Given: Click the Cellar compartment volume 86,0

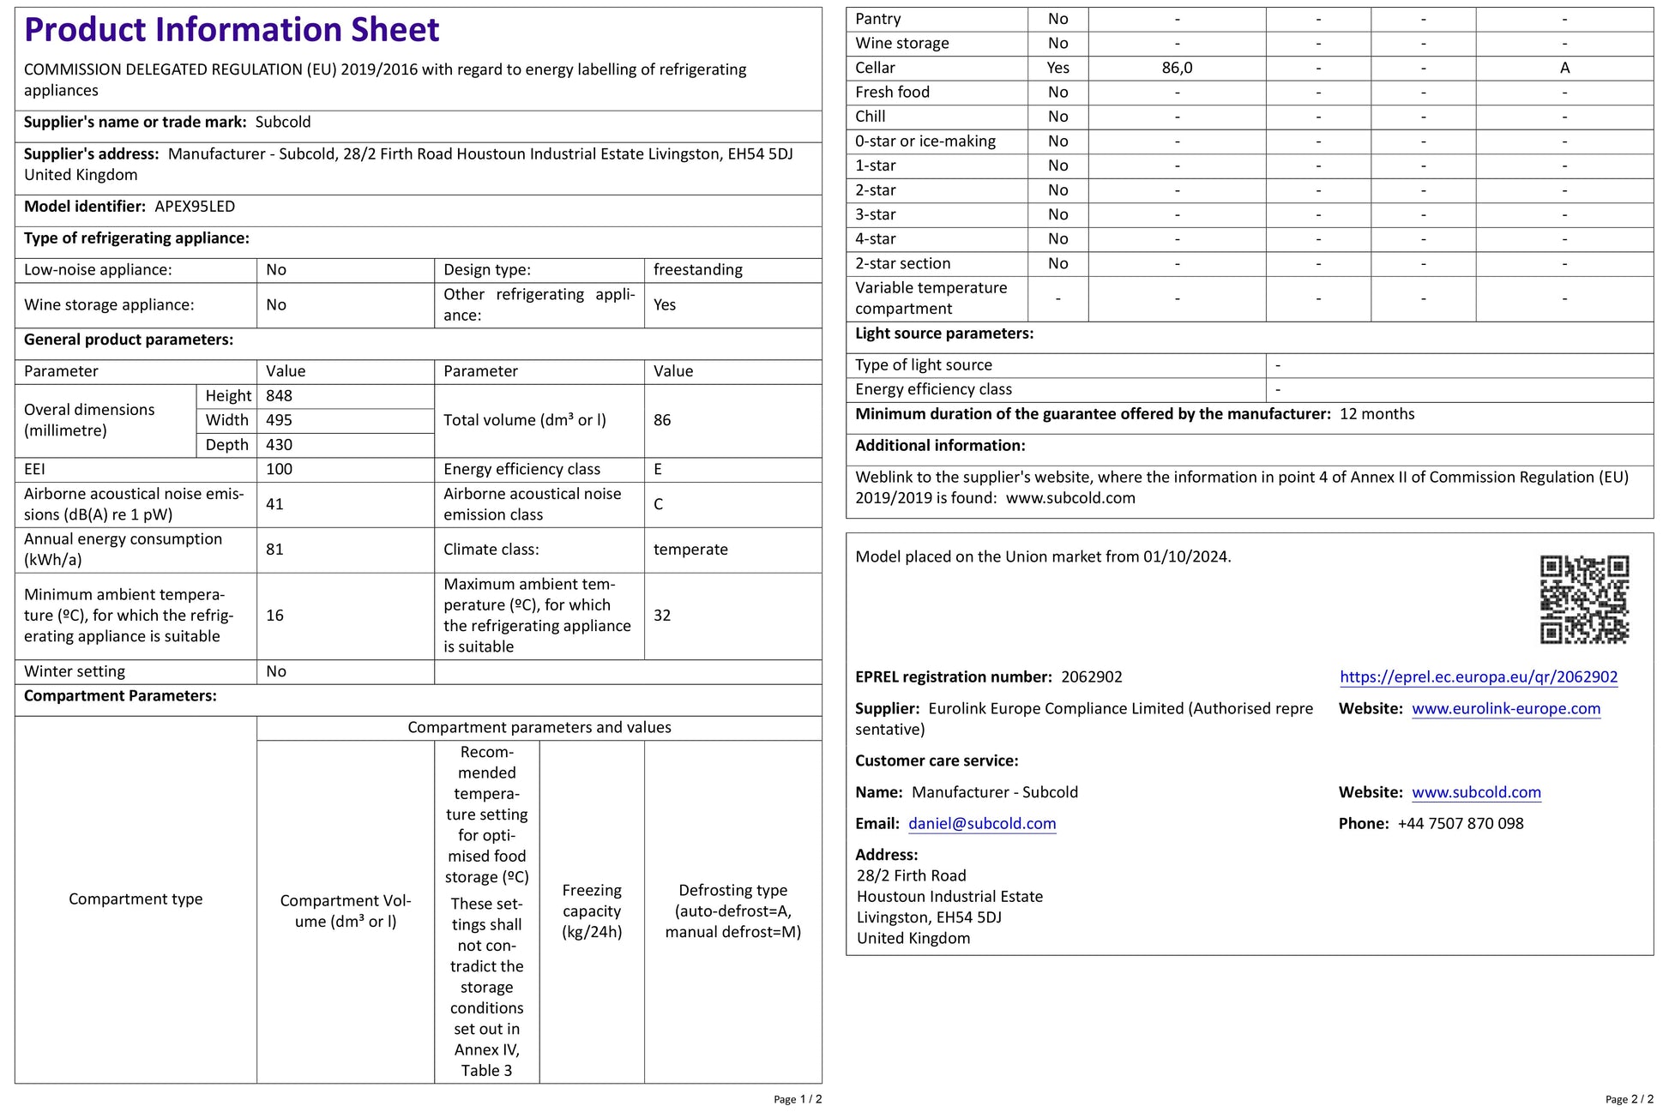Looking at the screenshot, I should pos(1177,68).
